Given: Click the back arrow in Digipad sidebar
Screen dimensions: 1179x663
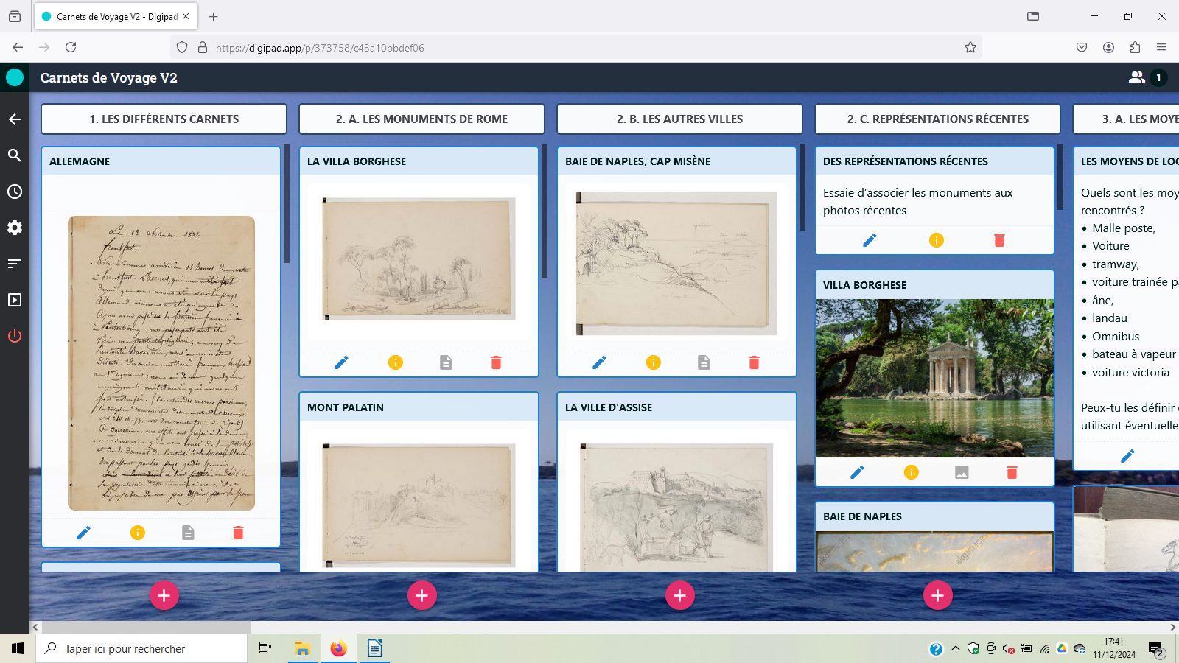Looking at the screenshot, I should click(15, 119).
